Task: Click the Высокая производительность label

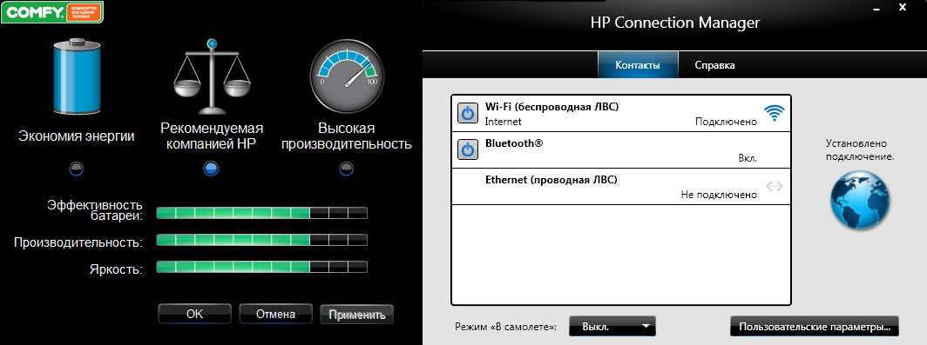Action: click(347, 136)
